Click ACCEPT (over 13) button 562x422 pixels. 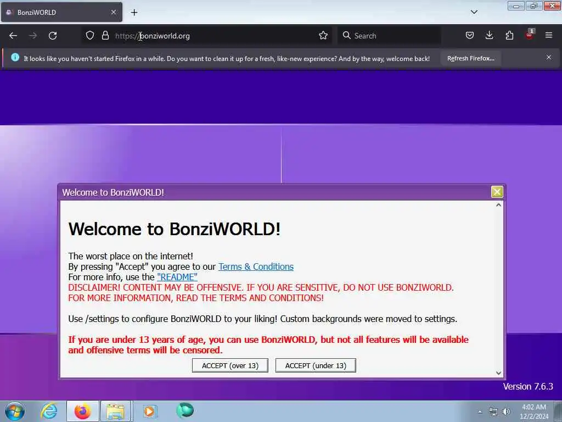pos(230,365)
